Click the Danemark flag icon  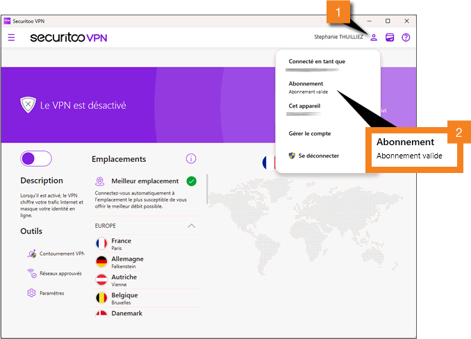(x=101, y=313)
